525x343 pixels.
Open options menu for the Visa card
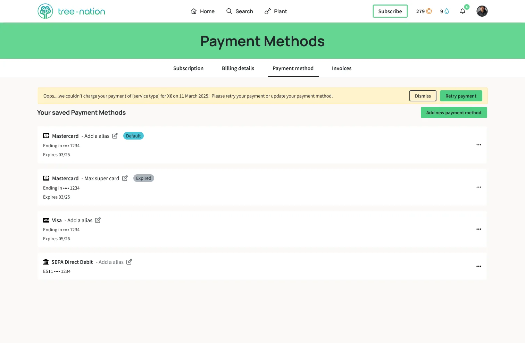point(479,229)
